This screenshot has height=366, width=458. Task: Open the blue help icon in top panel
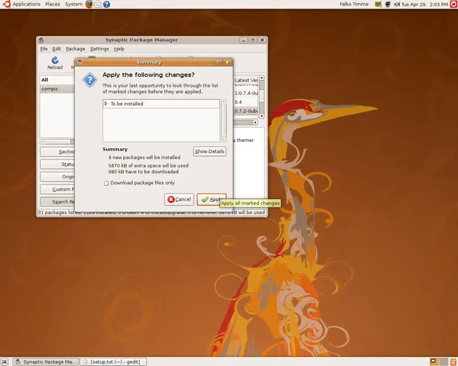[x=106, y=5]
